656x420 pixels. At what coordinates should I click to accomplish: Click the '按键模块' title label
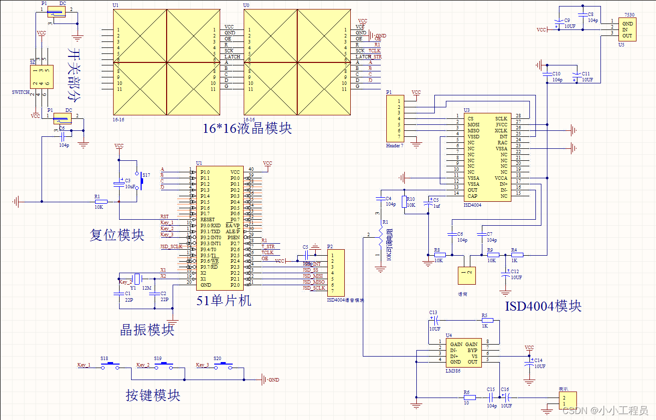tap(153, 396)
